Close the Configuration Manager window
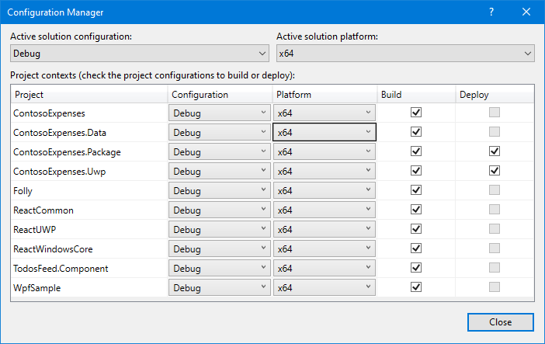Viewport: 545px width, 344px height. click(526, 12)
